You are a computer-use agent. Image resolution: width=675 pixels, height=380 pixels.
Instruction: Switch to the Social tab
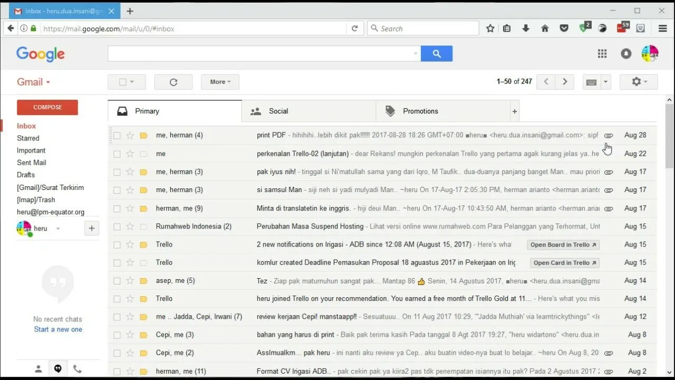coord(309,111)
